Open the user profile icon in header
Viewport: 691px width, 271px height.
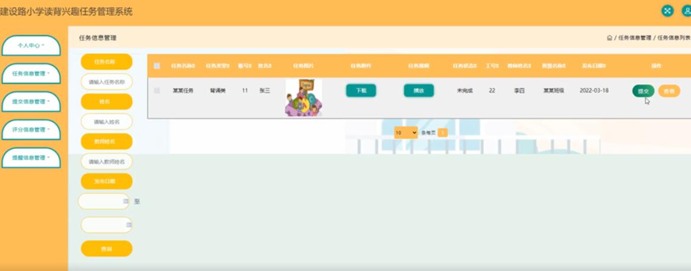tap(687, 11)
